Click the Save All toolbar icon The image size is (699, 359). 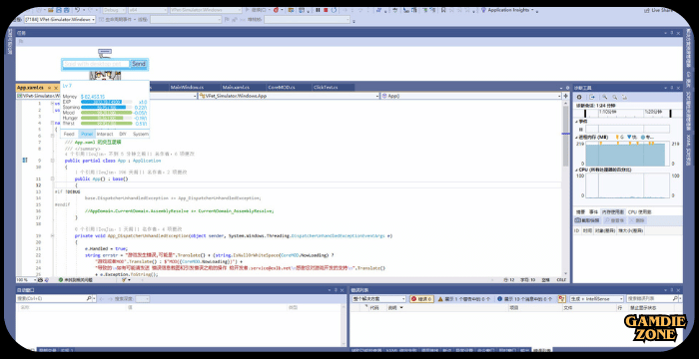(67, 10)
